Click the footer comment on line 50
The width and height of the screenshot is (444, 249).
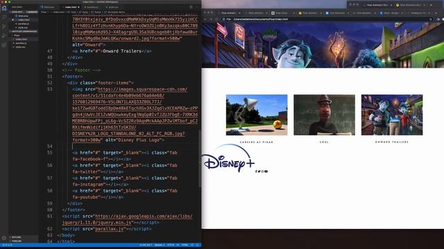tap(81, 70)
